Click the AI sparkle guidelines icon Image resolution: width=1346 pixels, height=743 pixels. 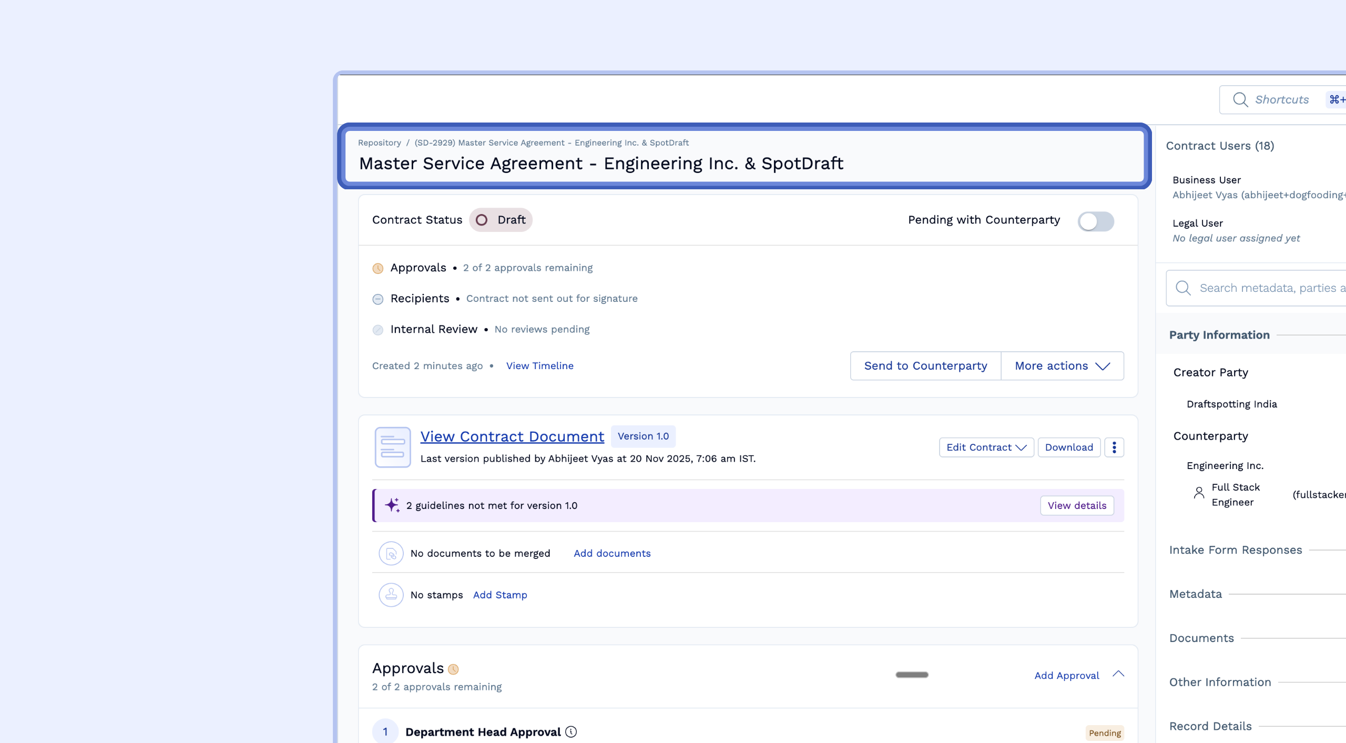point(392,505)
